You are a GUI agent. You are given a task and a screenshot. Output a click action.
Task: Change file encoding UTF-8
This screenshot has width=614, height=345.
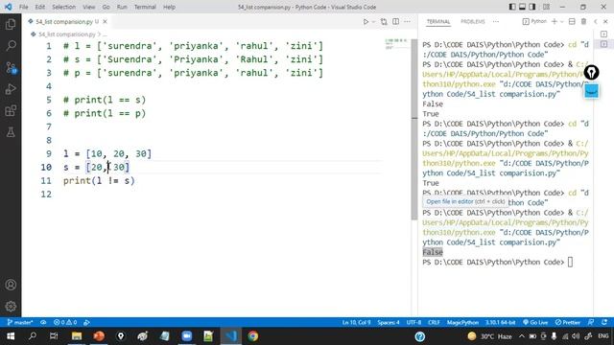coord(413,322)
